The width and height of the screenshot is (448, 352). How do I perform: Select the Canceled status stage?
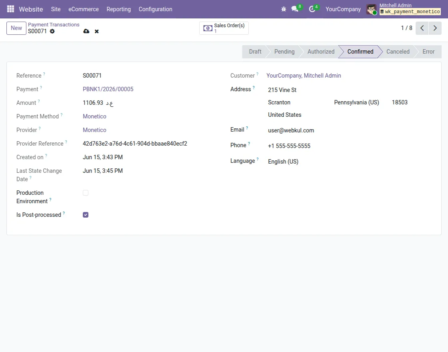point(398,52)
